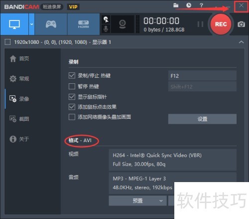
Task: Toggle microphone recording icon
Action: [106, 28]
